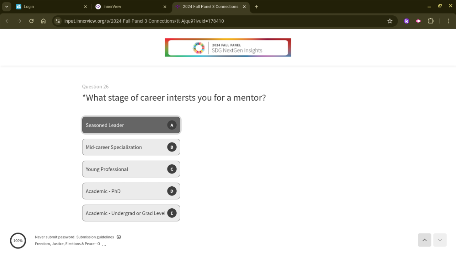Expand the tab search dropdown

coord(6,7)
